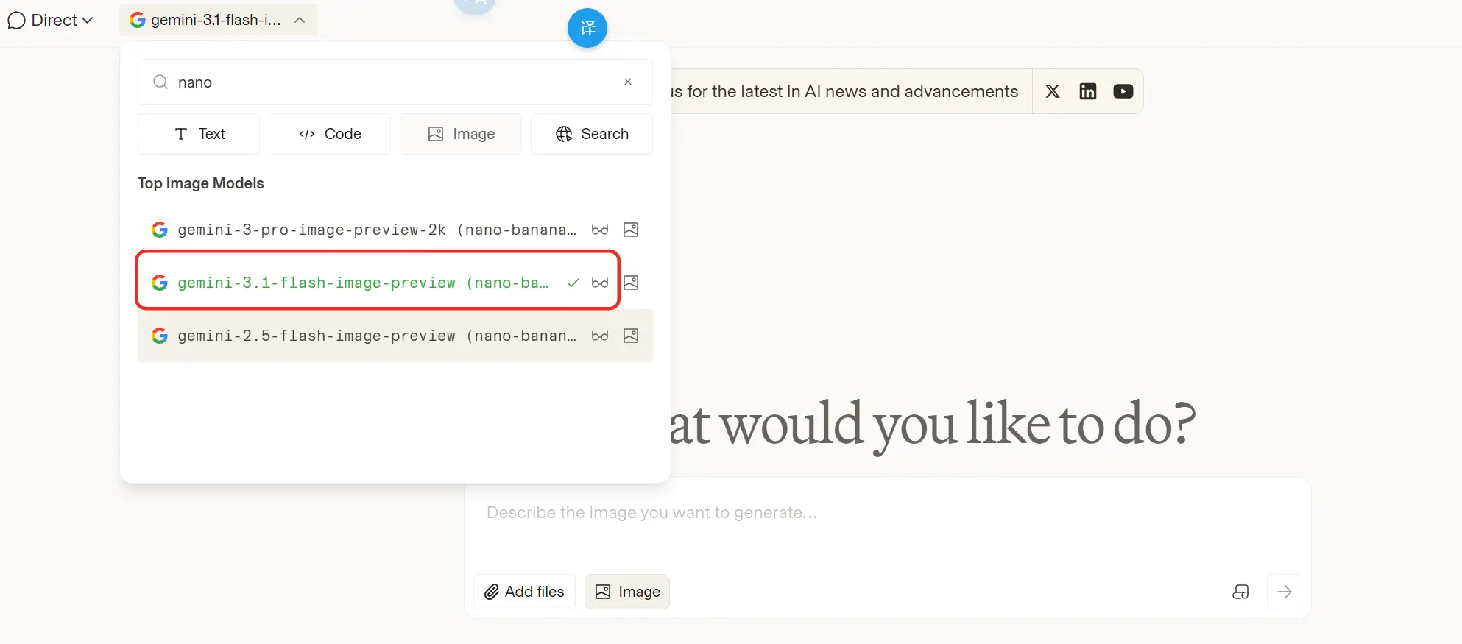Click the Add files button
Image resolution: width=1462 pixels, height=644 pixels.
tap(524, 592)
